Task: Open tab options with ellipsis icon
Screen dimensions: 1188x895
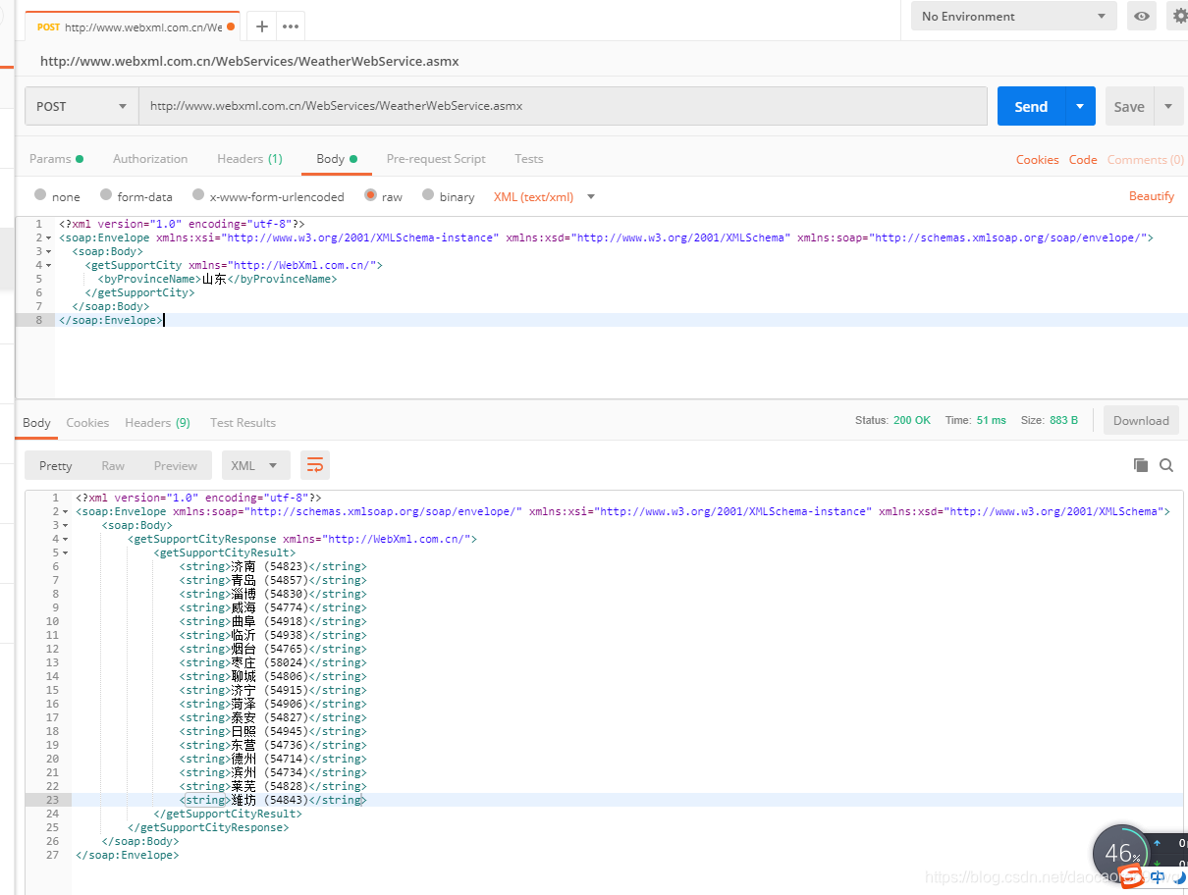Action: pos(290,26)
